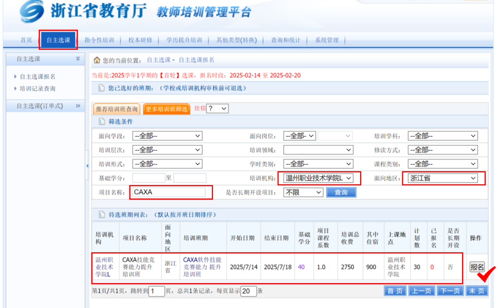
Task: Click document icon next to 待选班期列表
Action: click(x=101, y=215)
